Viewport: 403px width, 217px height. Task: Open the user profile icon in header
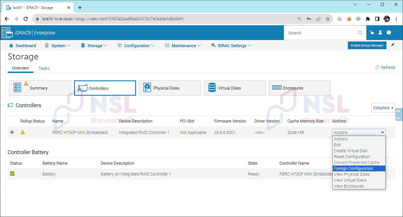pyautogui.click(x=380, y=32)
